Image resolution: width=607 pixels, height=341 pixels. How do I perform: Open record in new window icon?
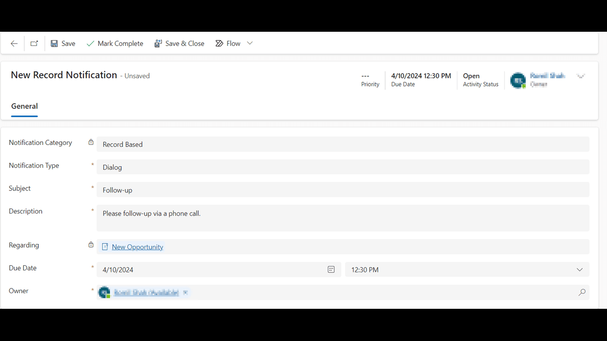34,44
